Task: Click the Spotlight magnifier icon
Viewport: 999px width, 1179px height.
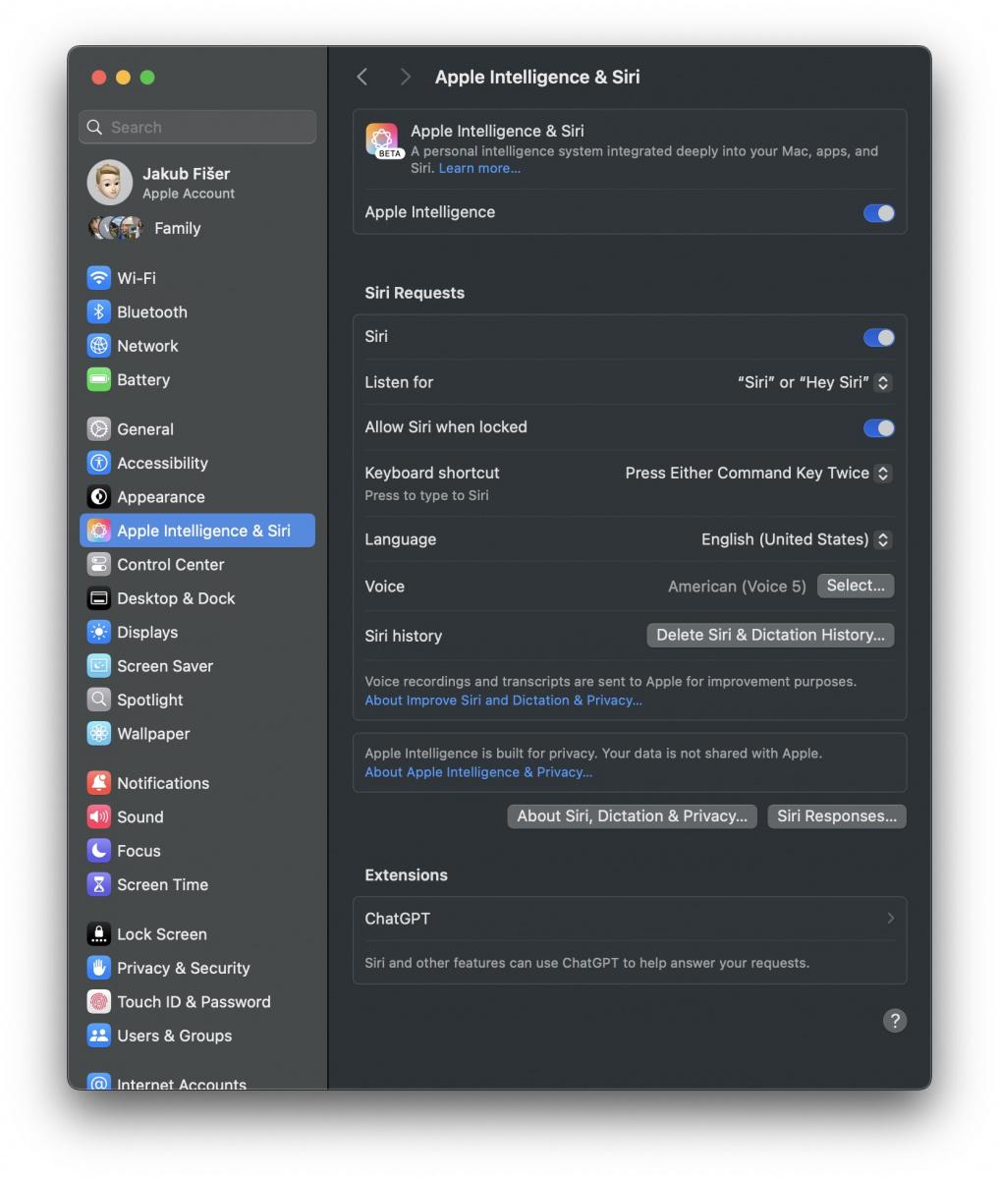Action: (x=98, y=701)
